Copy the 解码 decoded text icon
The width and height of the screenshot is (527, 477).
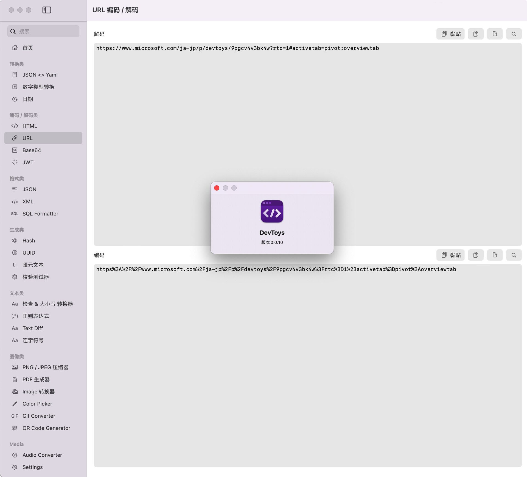[x=476, y=34]
